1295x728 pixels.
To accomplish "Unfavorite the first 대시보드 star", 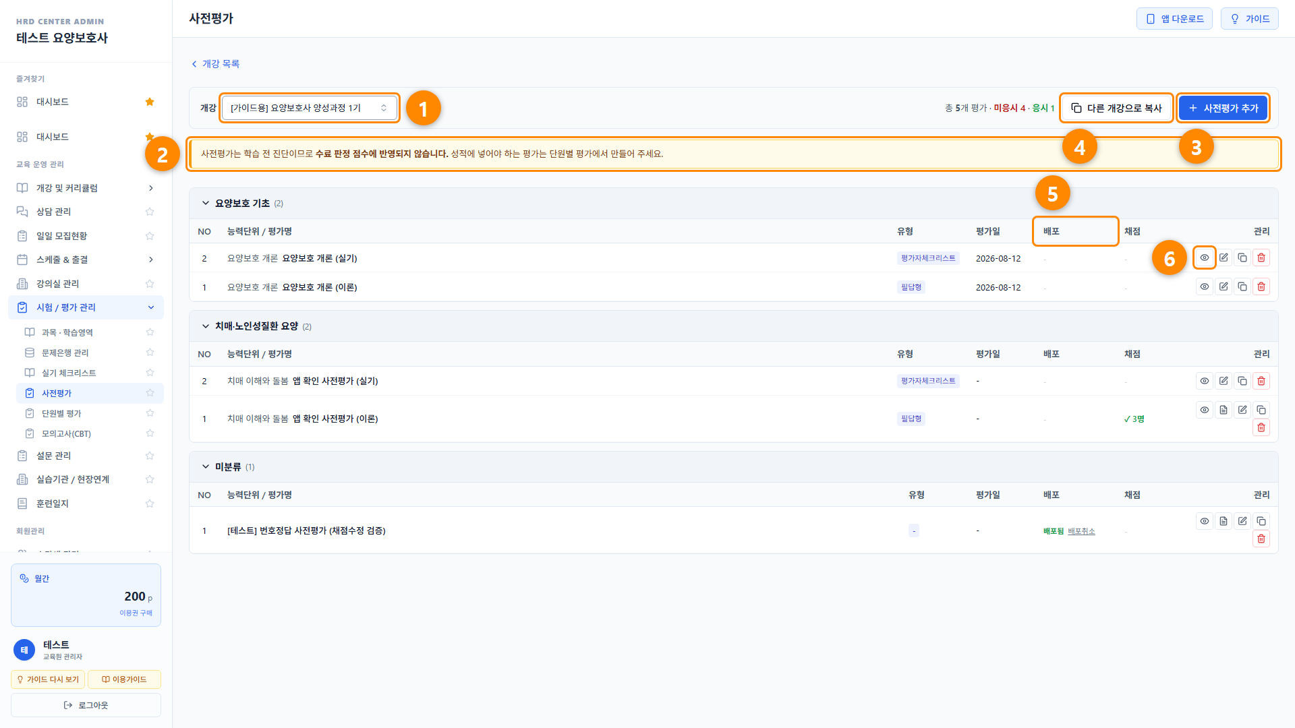I will coord(150,102).
